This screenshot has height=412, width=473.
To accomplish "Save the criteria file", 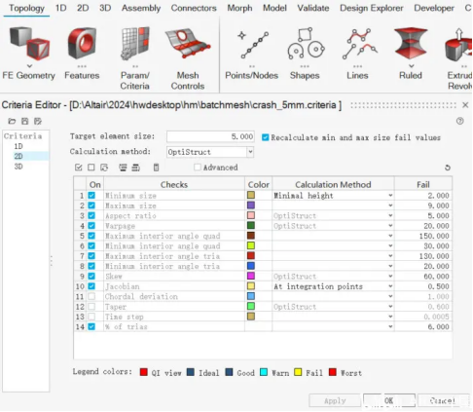I will pos(25,122).
